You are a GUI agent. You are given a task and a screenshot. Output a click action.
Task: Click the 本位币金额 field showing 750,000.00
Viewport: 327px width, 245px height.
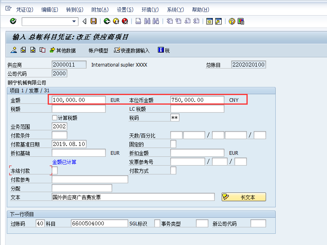pos(197,100)
